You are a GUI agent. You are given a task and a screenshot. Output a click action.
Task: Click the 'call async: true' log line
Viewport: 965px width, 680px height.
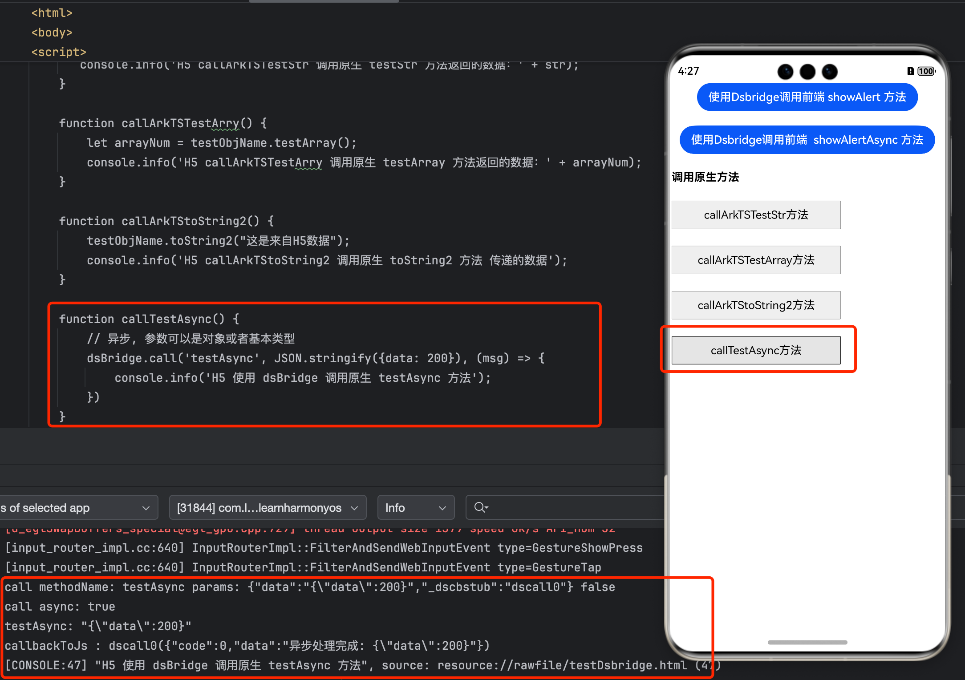click(60, 607)
